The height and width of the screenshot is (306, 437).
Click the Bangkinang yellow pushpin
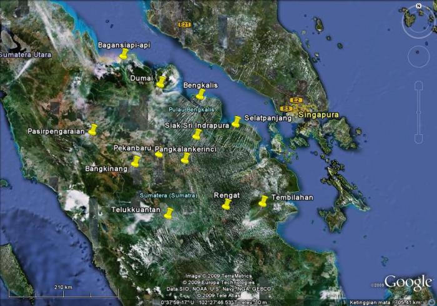click(135, 162)
